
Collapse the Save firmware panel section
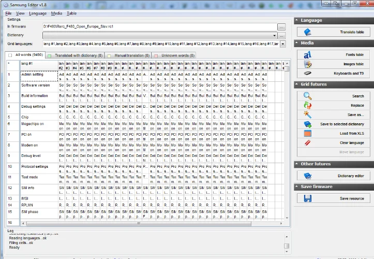(x=297, y=186)
